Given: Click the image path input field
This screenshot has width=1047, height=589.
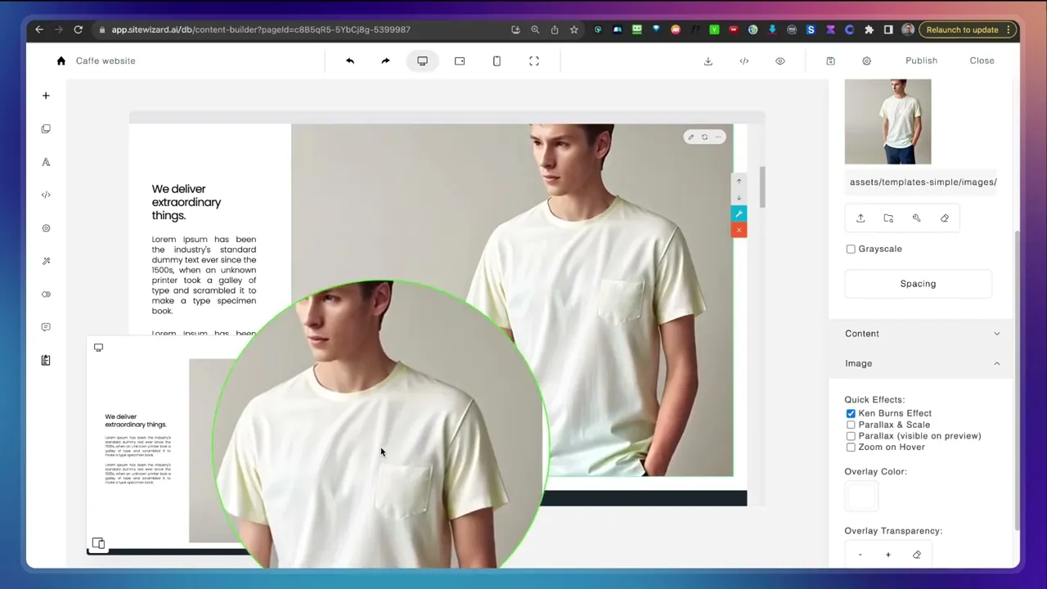Looking at the screenshot, I should tap(923, 182).
